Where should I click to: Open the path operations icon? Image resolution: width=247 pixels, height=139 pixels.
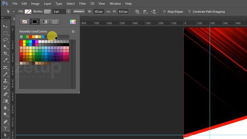click(x=137, y=12)
